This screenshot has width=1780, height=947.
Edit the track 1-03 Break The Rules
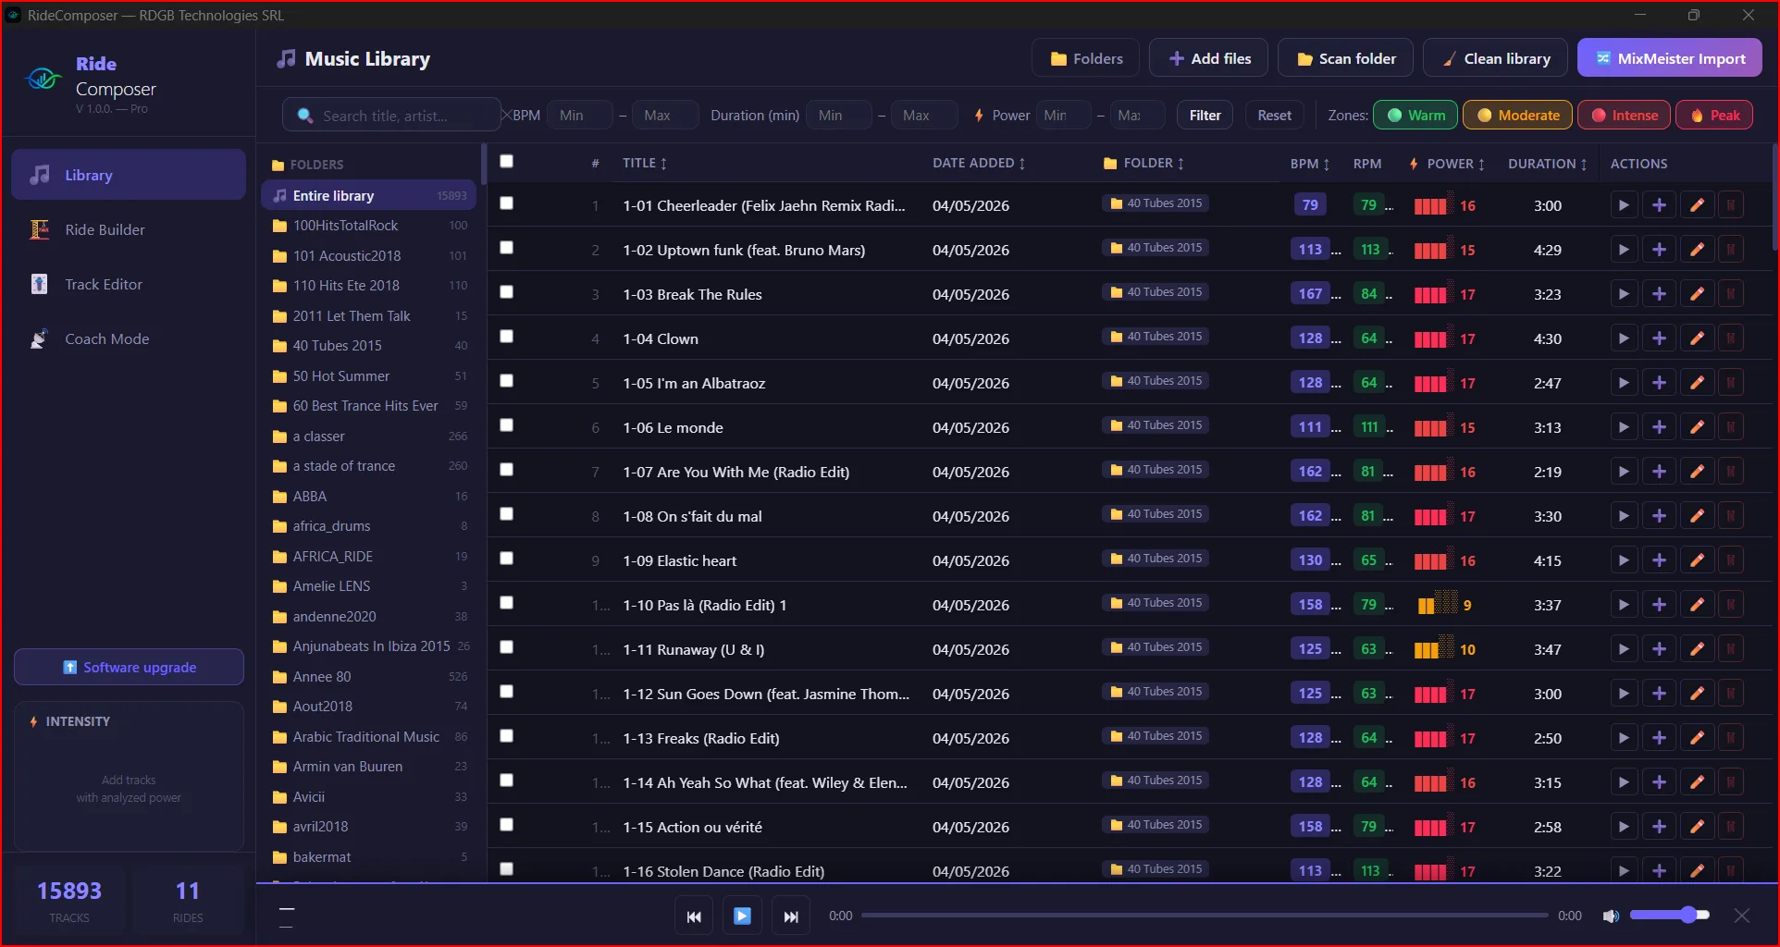coord(1697,294)
